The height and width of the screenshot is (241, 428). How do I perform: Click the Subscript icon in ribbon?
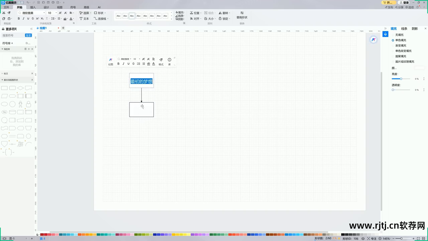(x=42, y=19)
